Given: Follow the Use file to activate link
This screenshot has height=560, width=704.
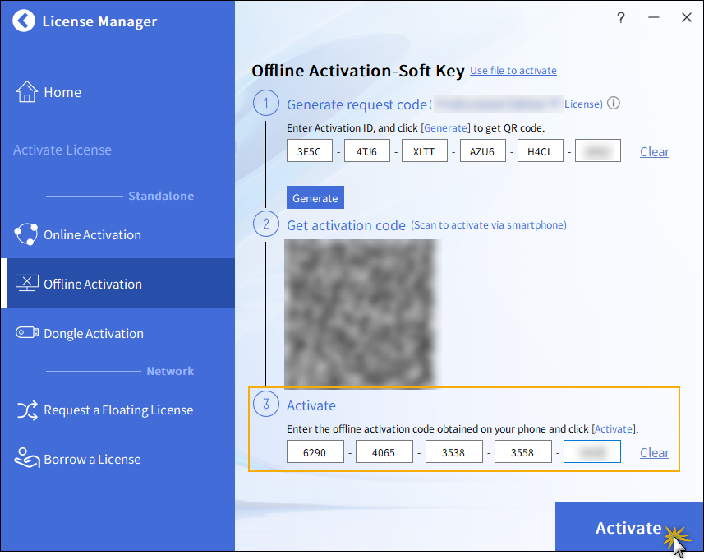Looking at the screenshot, I should click(513, 71).
